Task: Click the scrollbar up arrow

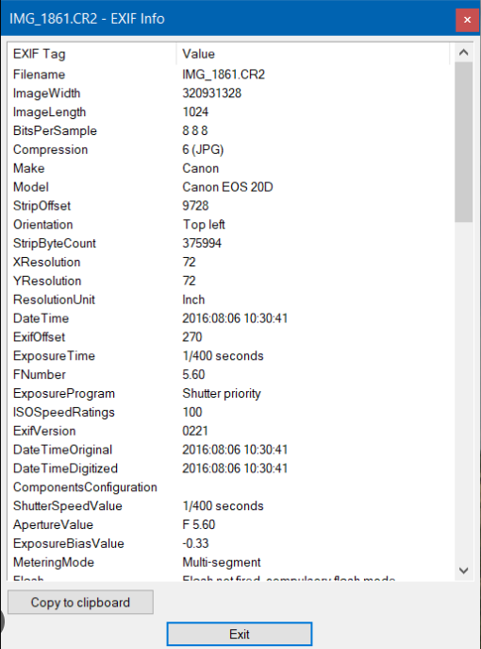Action: 464,53
